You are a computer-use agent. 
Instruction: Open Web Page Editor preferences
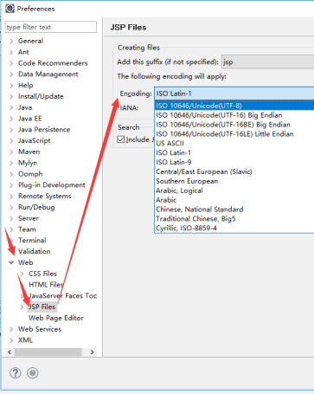click(56, 318)
